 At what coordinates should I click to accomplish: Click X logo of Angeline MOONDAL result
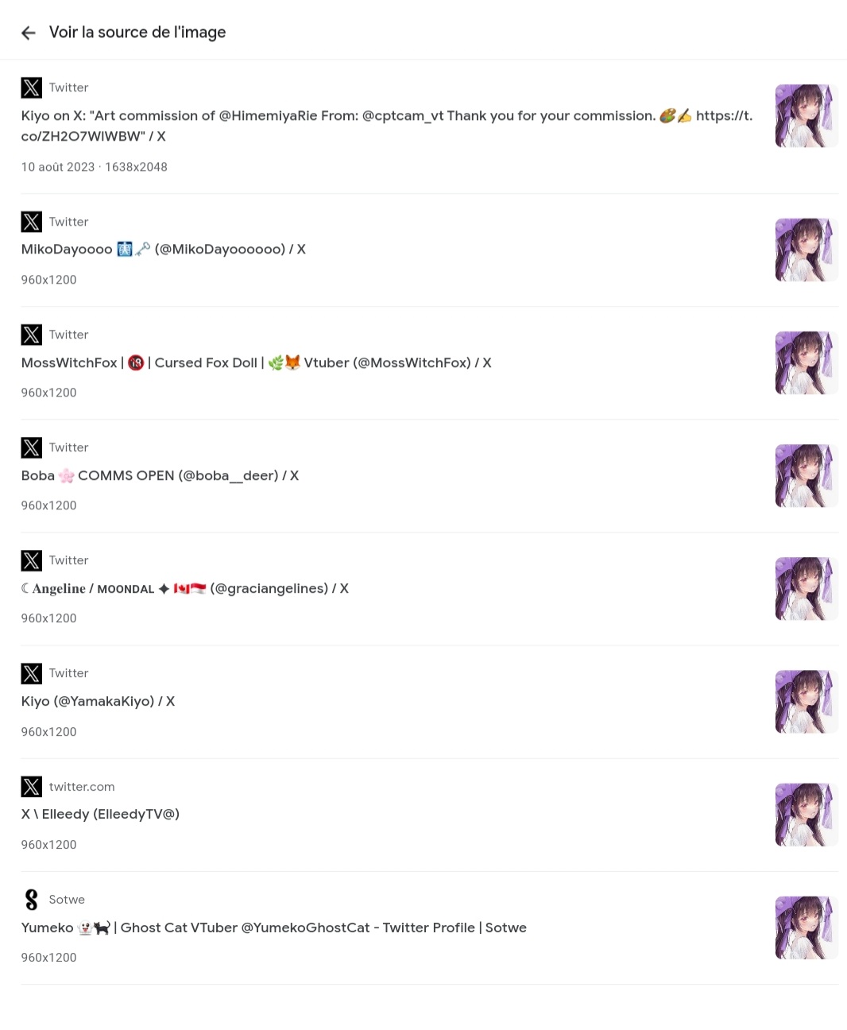coord(32,560)
